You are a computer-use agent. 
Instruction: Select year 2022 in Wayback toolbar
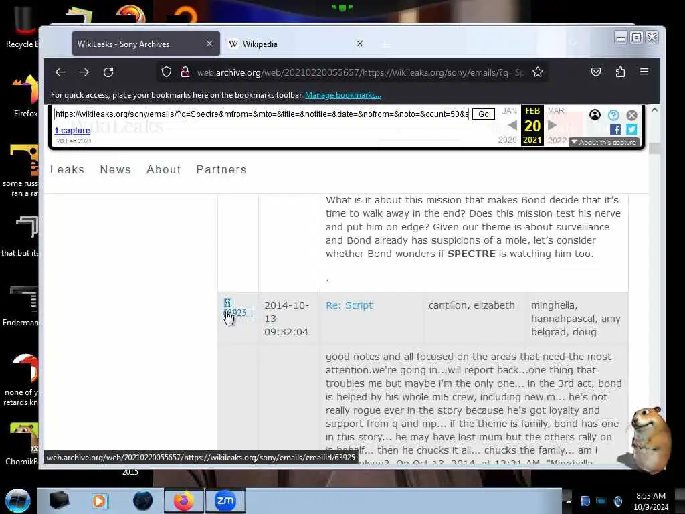tap(557, 140)
